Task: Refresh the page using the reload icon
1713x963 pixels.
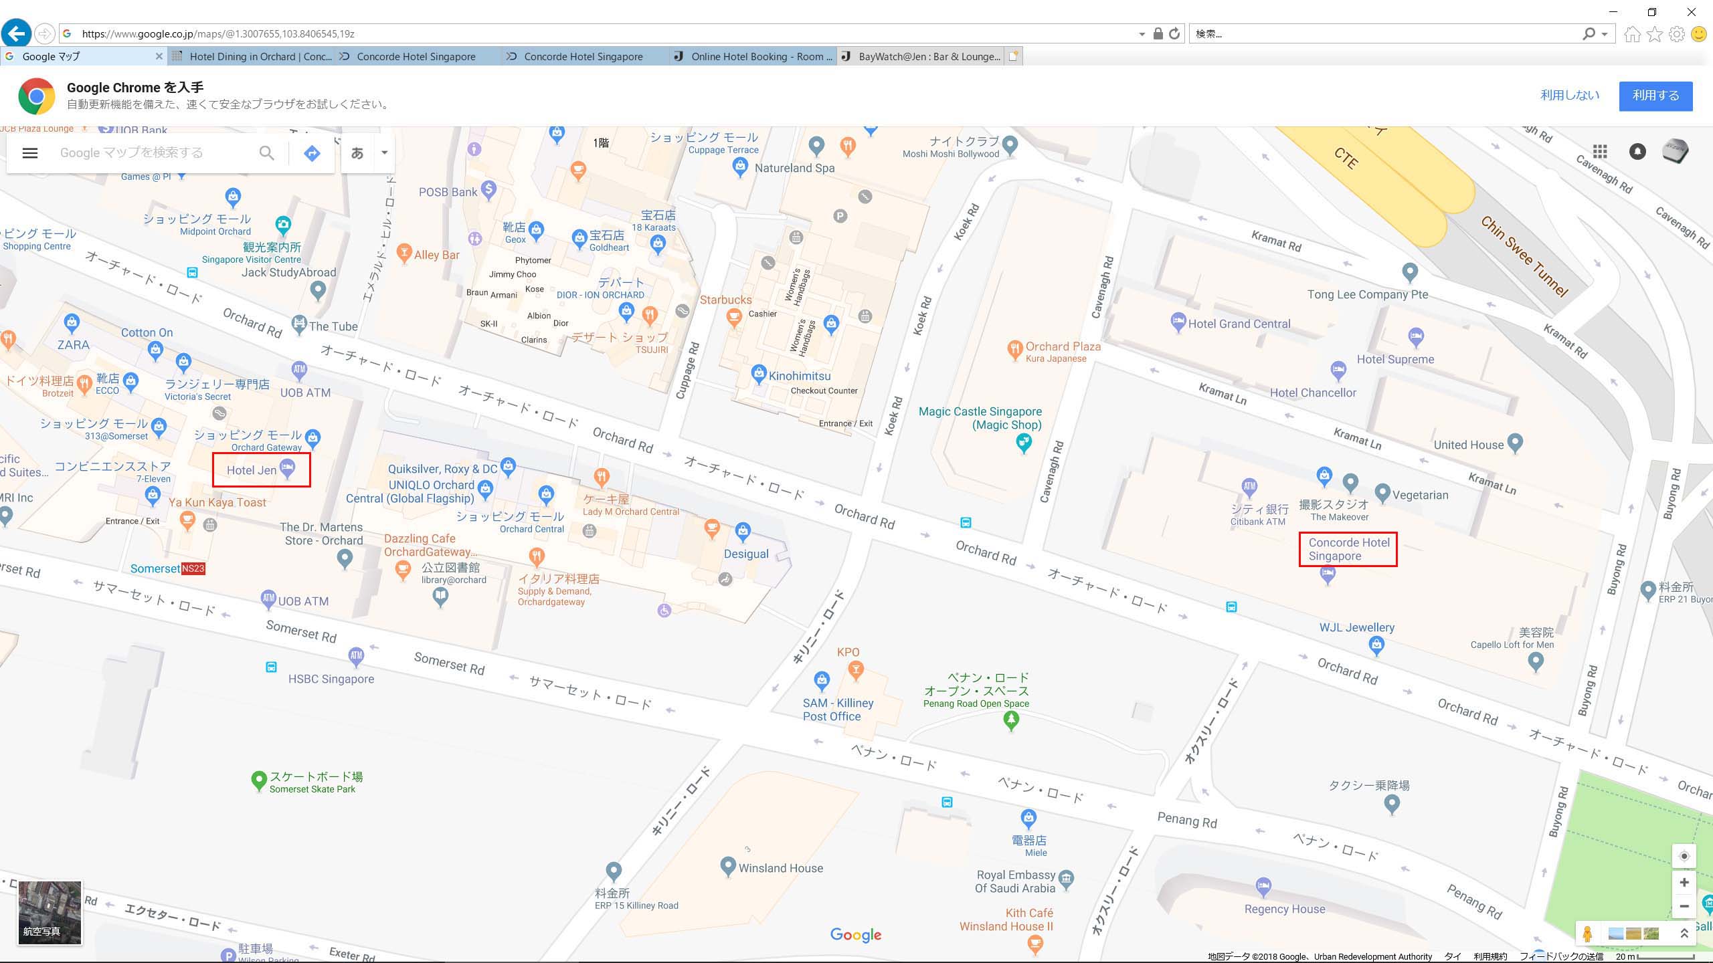Action: click(1174, 33)
